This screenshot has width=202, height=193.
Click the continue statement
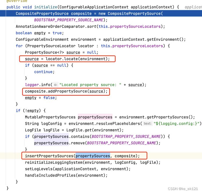click(44, 72)
